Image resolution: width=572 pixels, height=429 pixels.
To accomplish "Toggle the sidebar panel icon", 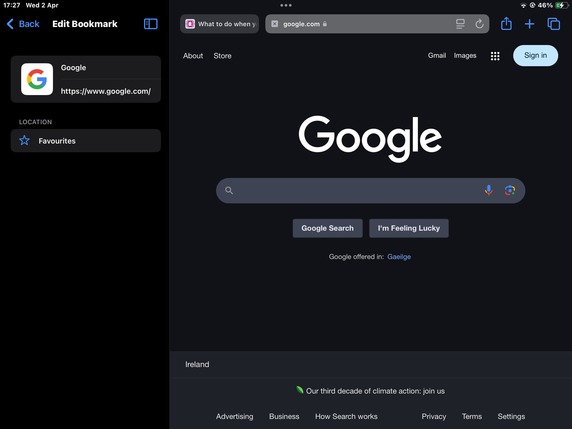I will coord(151,24).
